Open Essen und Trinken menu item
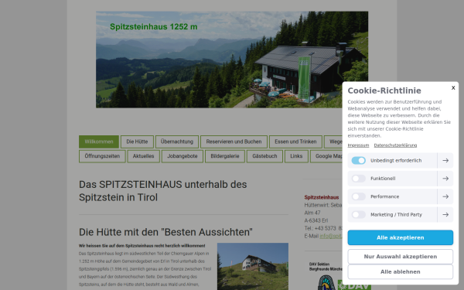 [295, 142]
